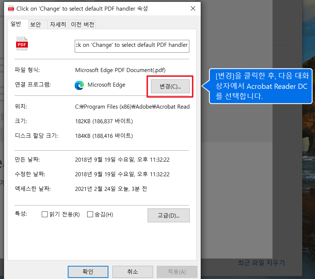
Task: Click the dialog title bar text
Action: point(82,9)
